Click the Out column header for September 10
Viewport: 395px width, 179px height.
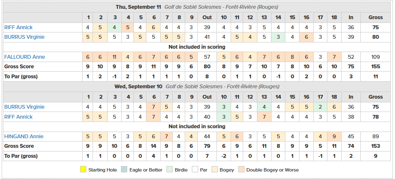tap(207, 97)
